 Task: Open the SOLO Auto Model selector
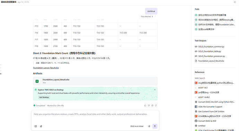[x=137, y=126]
